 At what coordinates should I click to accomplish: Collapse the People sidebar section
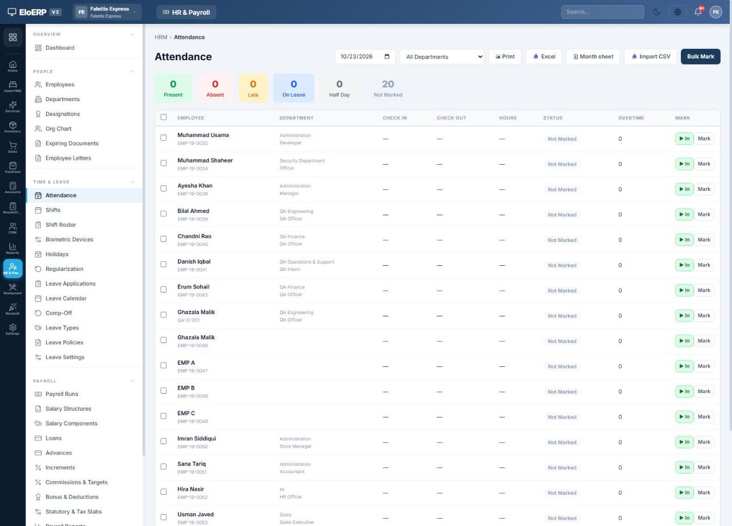click(132, 72)
